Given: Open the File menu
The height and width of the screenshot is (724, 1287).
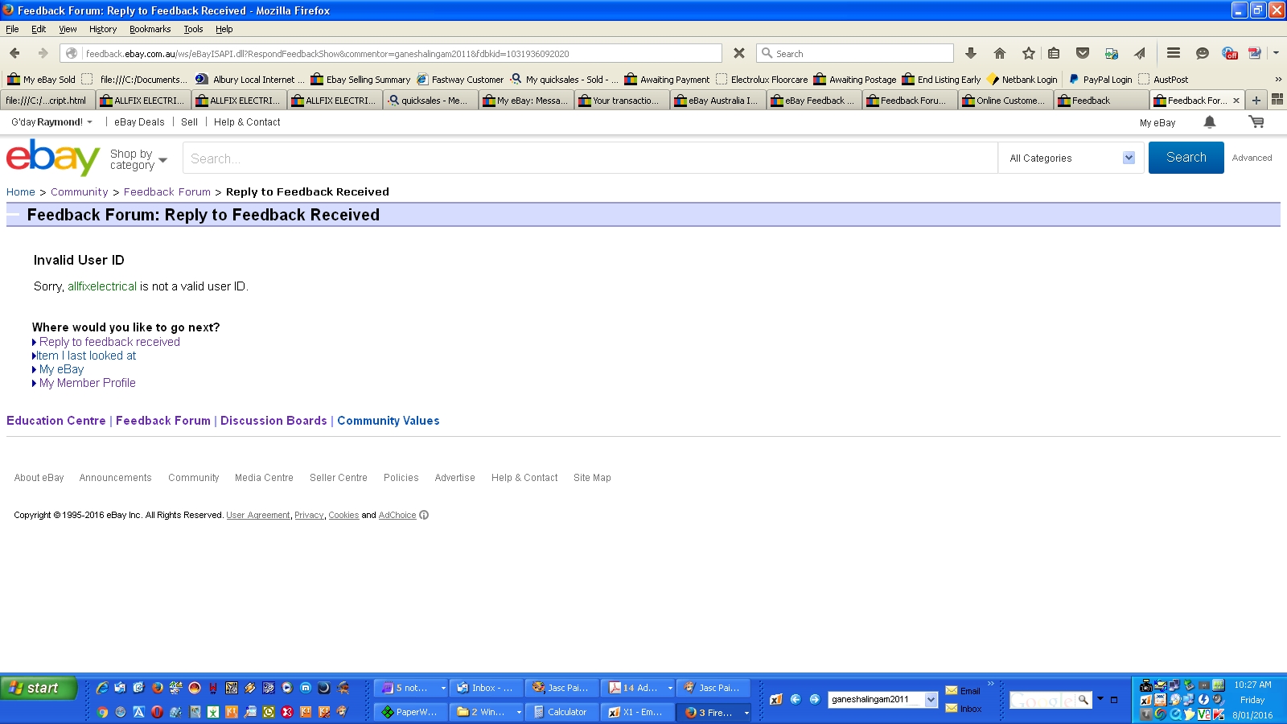Looking at the screenshot, I should click(x=12, y=29).
